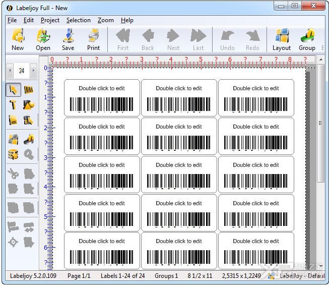Select the barcode tool in side panel
The image size is (329, 286).
point(29,90)
